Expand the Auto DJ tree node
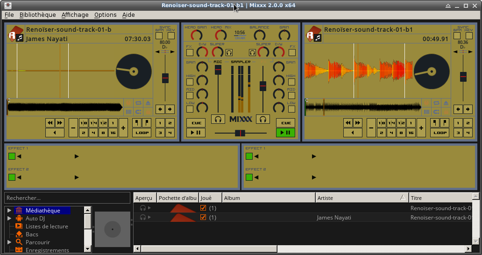The height and width of the screenshot is (255, 482). tap(9, 219)
